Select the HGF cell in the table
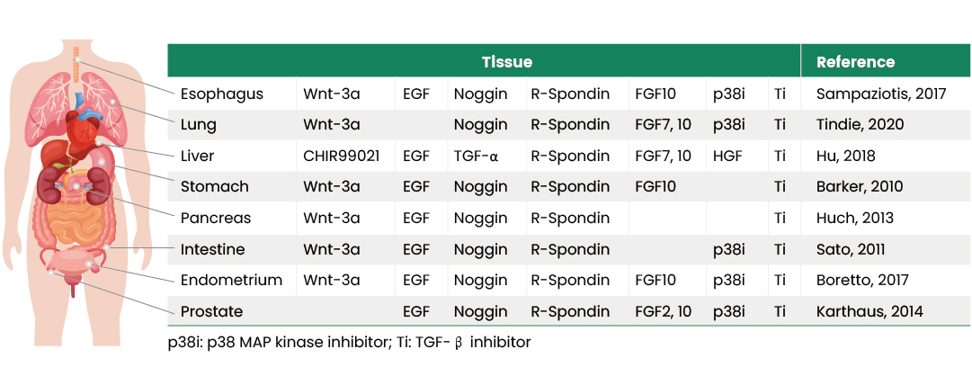 pyautogui.click(x=726, y=156)
